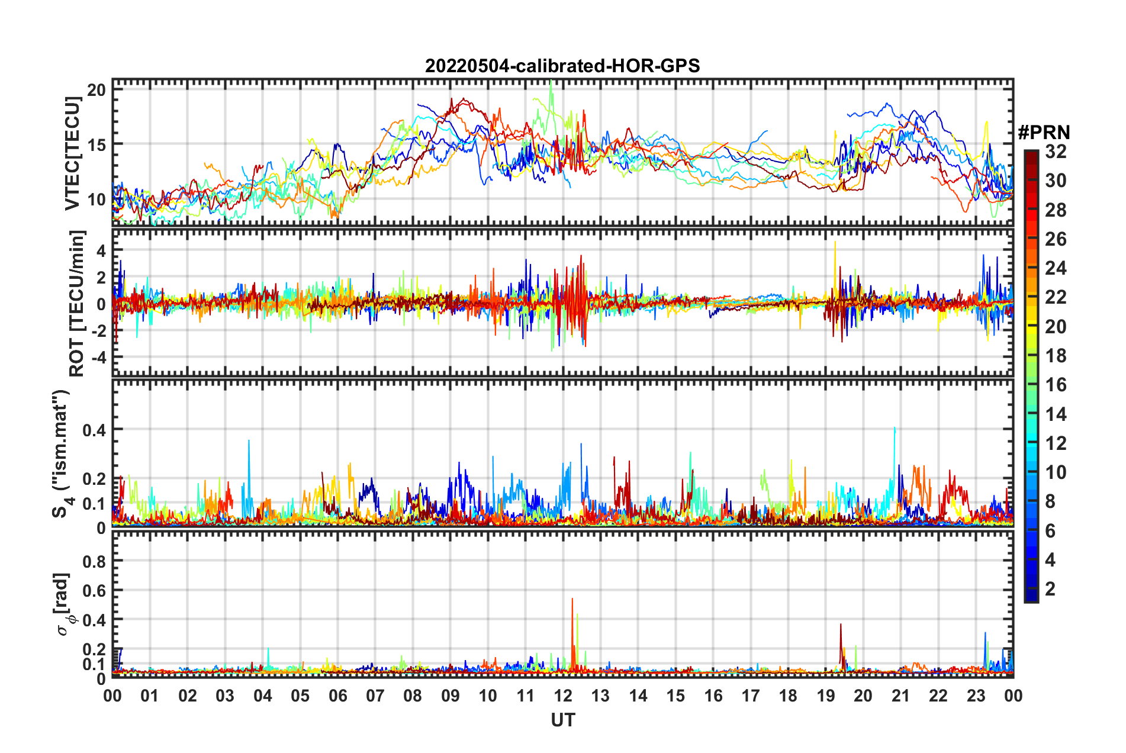Click the PRN rainbow colorbar
Image resolution: width=1126 pixels, height=753 pixels.
1031,376
